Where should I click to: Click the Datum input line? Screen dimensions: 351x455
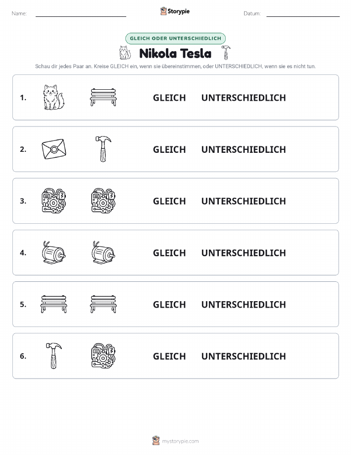303,13
